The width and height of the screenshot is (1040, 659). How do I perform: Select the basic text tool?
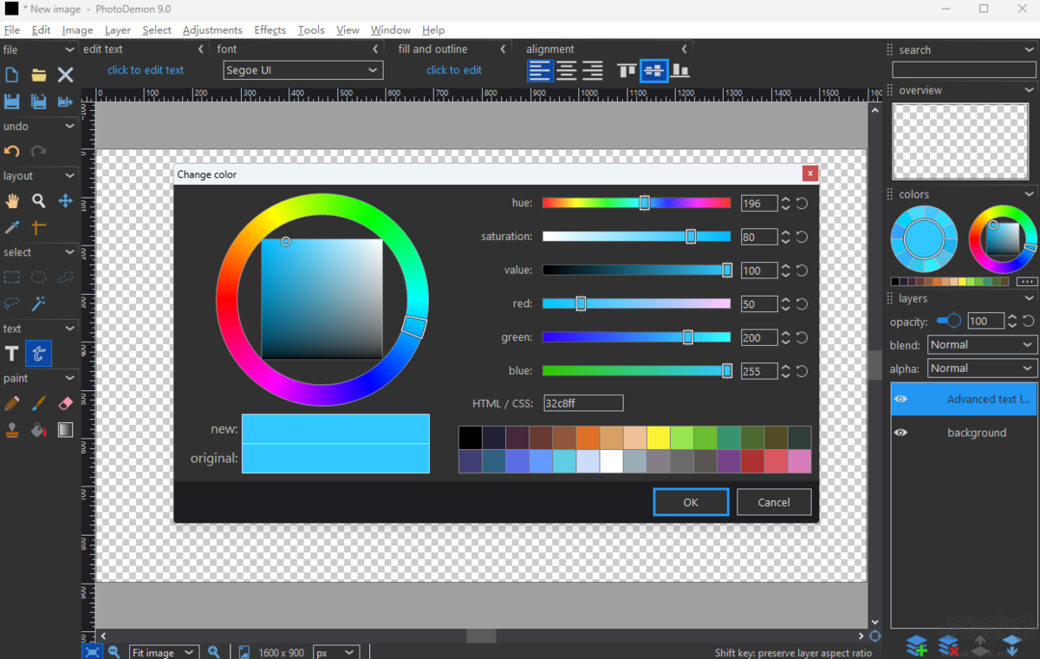[12, 353]
